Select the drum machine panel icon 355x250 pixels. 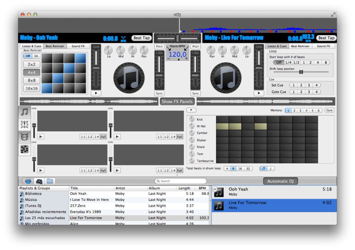(24, 137)
